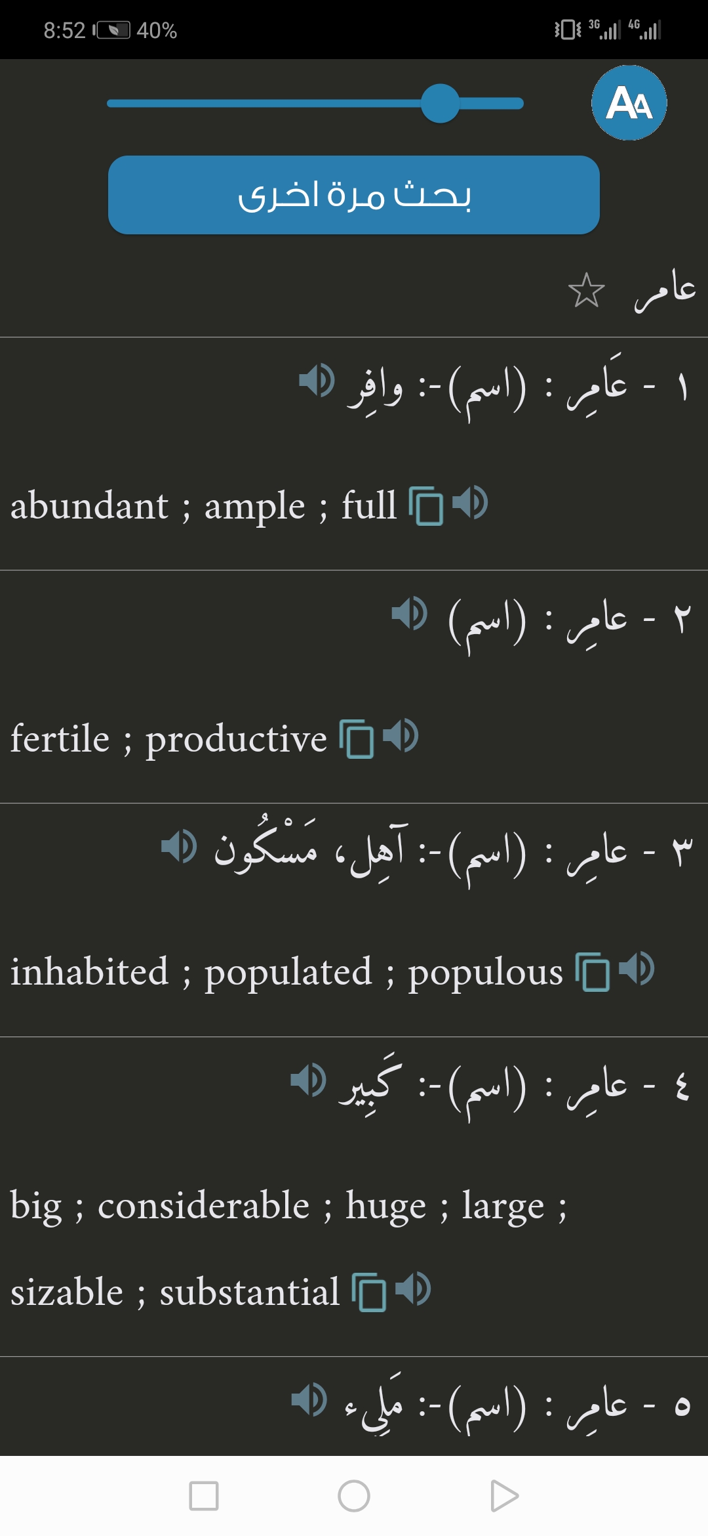This screenshot has width=708, height=1536.
Task: Play pronunciation for "sizable ; substantial"
Action: point(413,1289)
